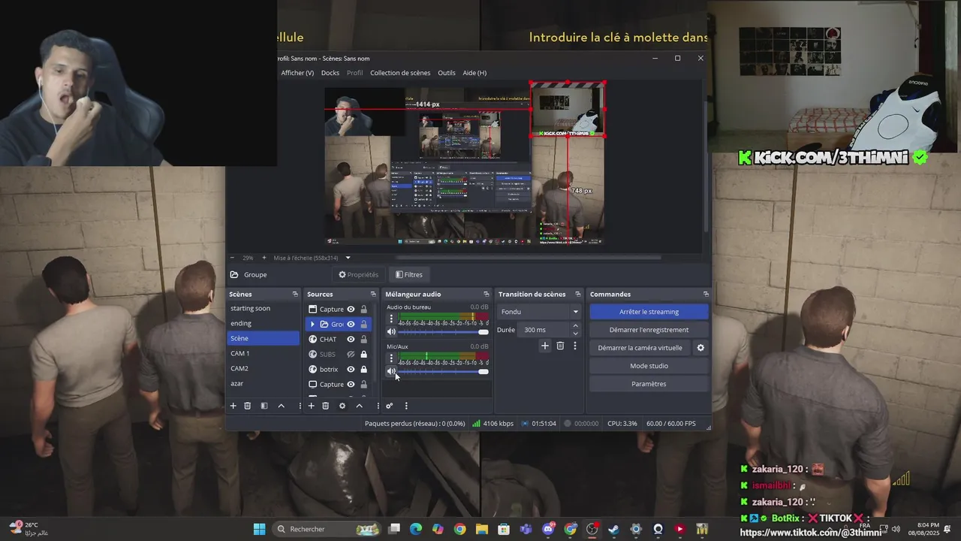Viewport: 961px width, 541px height.
Task: Open the Filtres button
Action: [409, 274]
